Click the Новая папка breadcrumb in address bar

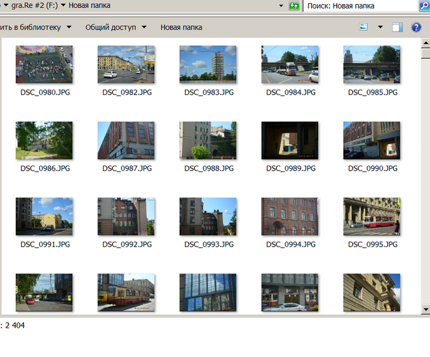pyautogui.click(x=90, y=6)
